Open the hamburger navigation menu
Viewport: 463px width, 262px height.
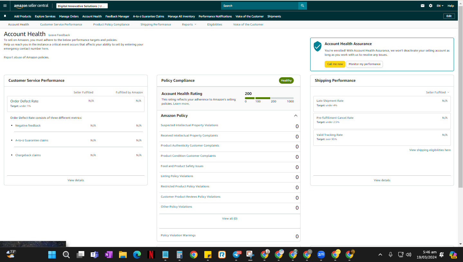click(5, 6)
